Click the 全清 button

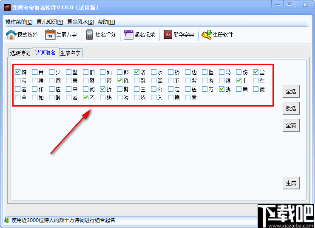(291, 125)
